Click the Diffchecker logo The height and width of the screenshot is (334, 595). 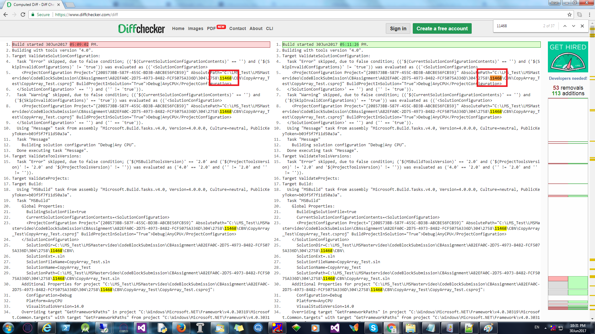pos(141,28)
